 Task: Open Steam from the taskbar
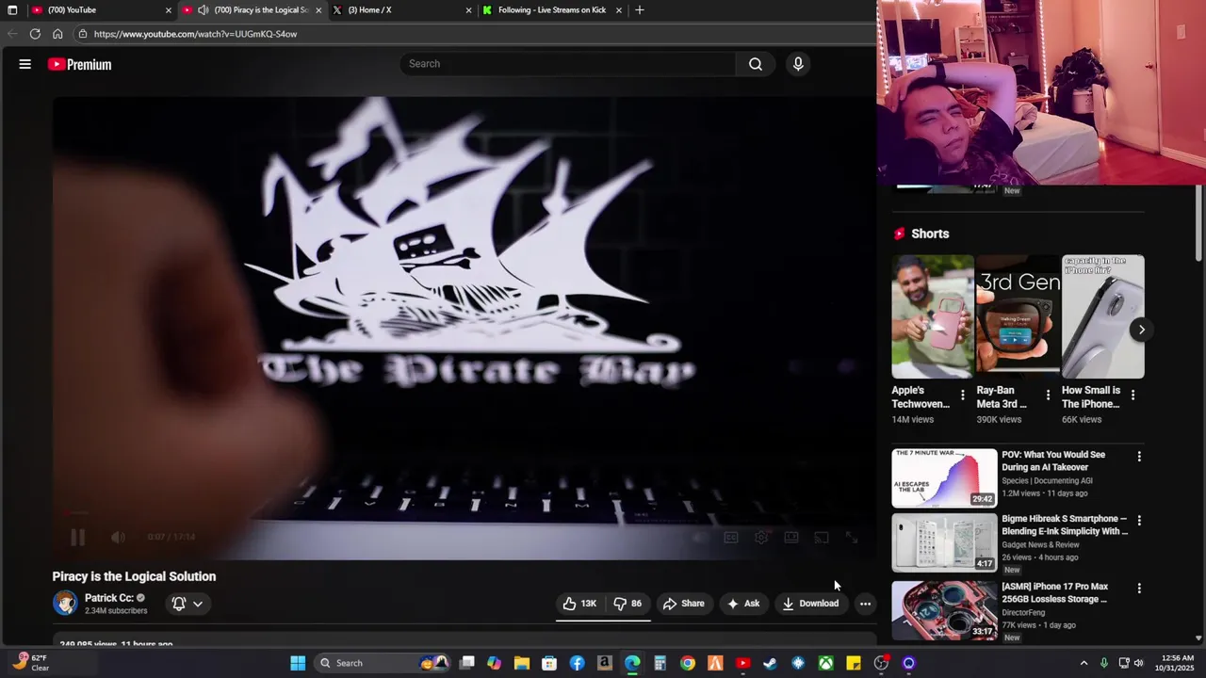tap(770, 663)
